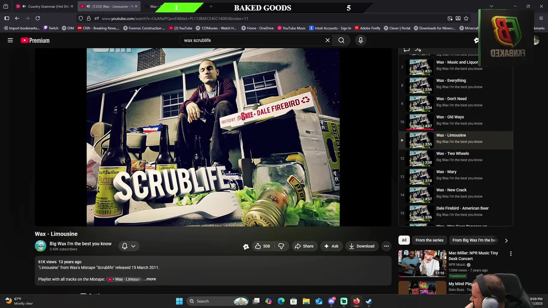
Task: Open weather widget showing 67°F
Action: coord(19,301)
